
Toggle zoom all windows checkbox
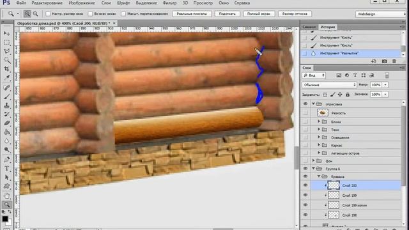90,14
